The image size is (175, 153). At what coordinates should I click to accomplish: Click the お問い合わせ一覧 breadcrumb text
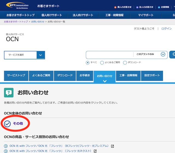[x=56, y=22]
